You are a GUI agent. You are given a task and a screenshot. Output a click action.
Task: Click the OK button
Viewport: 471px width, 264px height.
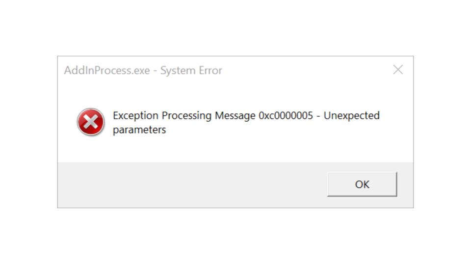tap(362, 184)
